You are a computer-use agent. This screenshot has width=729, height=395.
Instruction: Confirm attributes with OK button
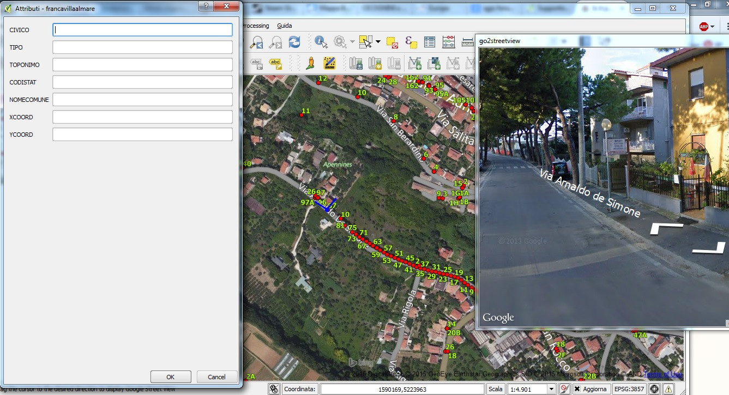point(171,377)
